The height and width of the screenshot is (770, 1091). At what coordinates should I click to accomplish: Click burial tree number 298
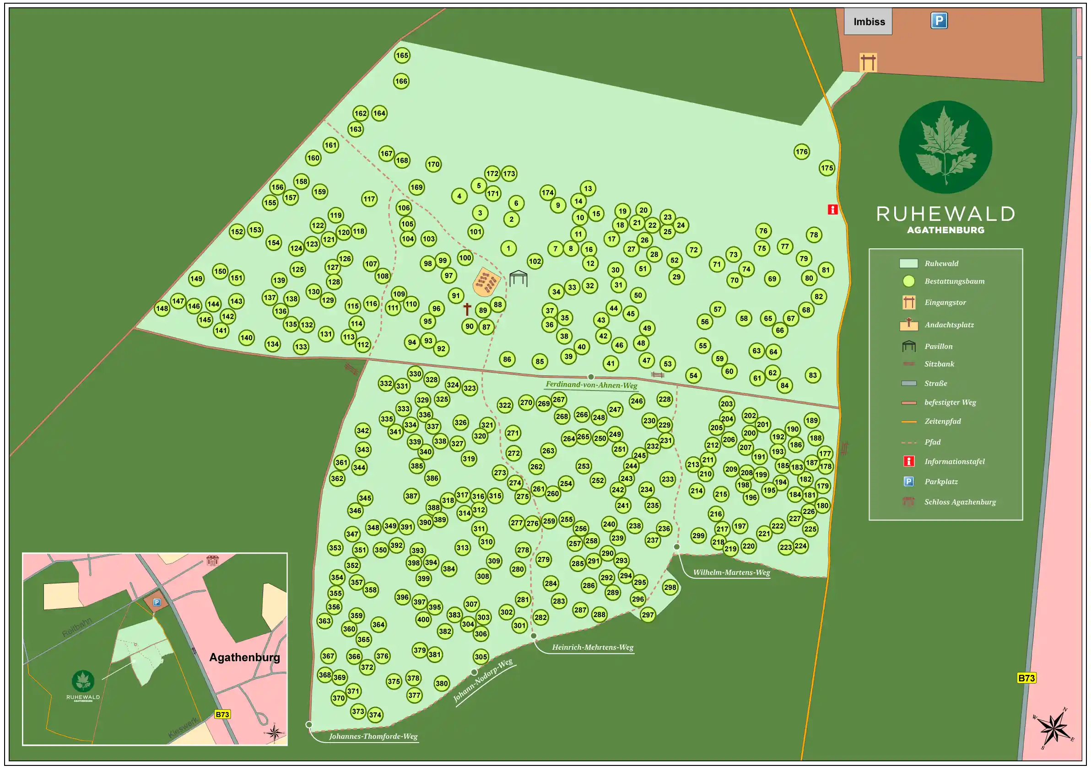(670, 587)
